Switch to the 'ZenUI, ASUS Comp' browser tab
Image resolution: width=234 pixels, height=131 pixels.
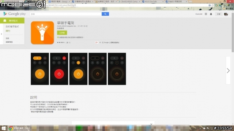point(129,1)
